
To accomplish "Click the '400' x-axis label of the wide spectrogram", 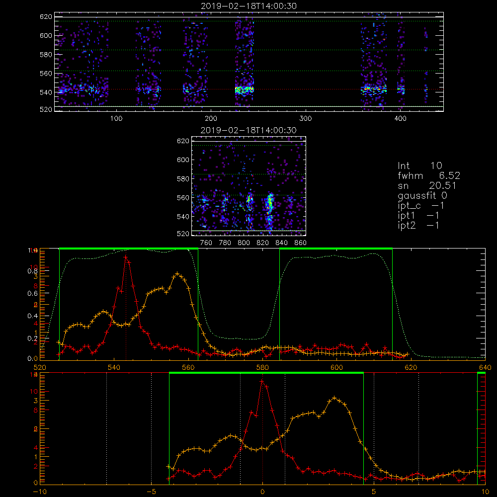I will (x=400, y=119).
